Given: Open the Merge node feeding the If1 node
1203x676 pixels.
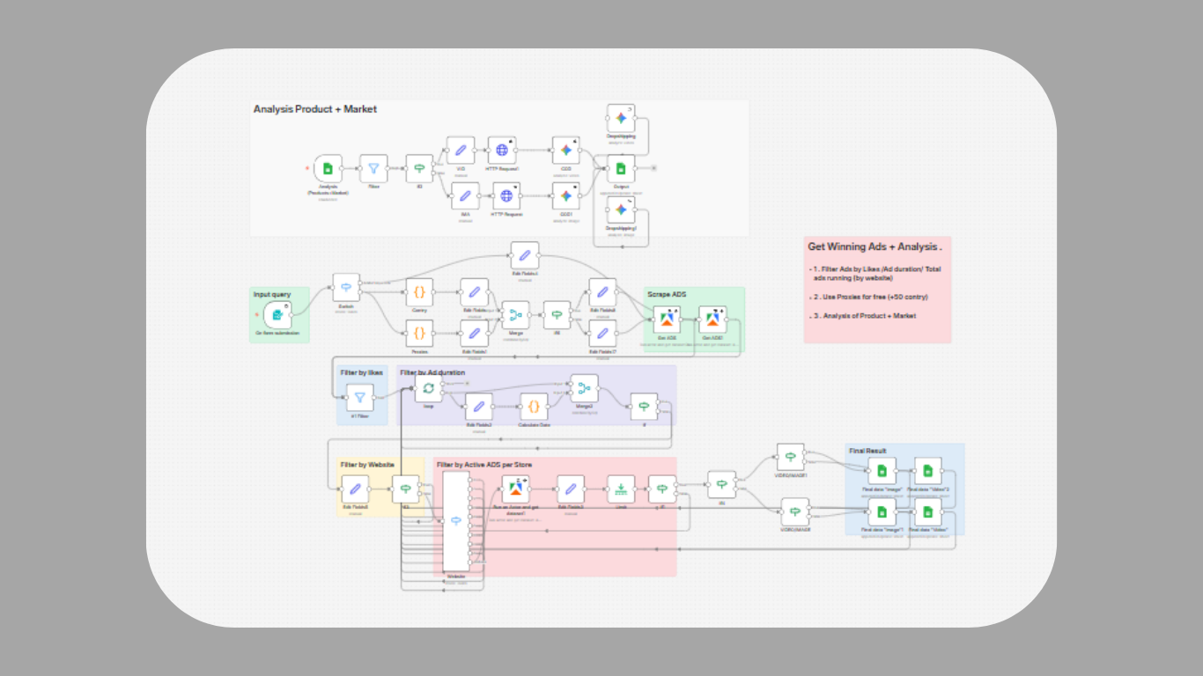Looking at the screenshot, I should pos(516,314).
